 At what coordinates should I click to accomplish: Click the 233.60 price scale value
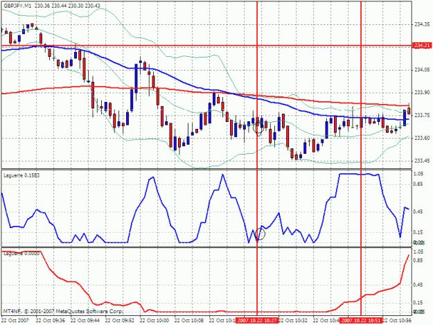point(422,138)
